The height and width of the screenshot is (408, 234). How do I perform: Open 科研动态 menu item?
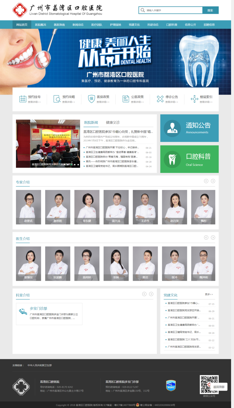click(x=153, y=25)
